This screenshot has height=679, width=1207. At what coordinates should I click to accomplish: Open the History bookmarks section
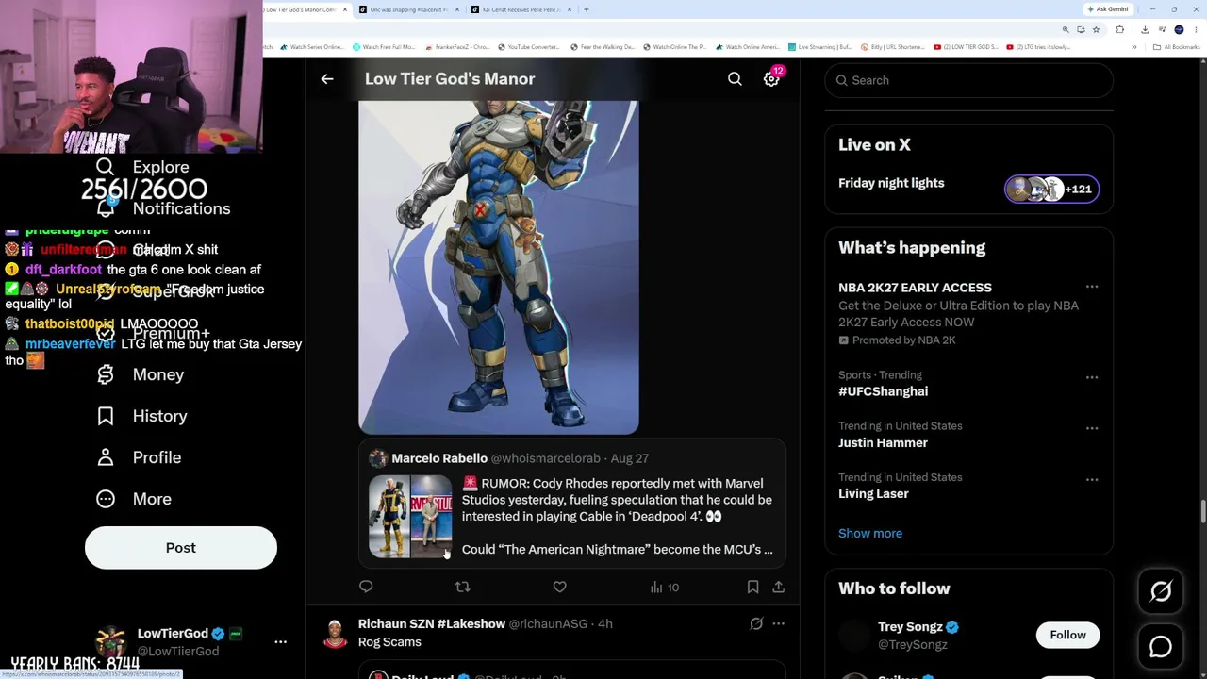(142, 416)
